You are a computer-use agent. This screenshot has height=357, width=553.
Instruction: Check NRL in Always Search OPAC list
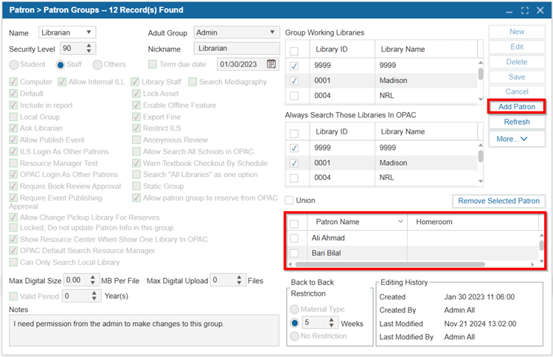pyautogui.click(x=293, y=178)
